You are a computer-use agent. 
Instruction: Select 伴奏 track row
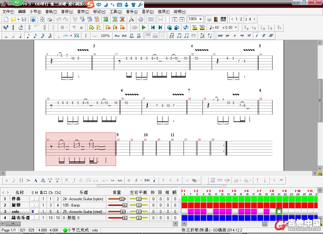pos(90,199)
